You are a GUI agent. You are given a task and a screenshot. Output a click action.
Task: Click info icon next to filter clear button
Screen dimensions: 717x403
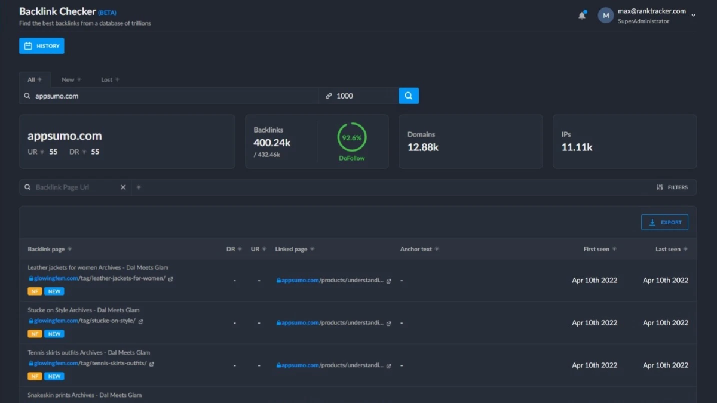click(139, 187)
